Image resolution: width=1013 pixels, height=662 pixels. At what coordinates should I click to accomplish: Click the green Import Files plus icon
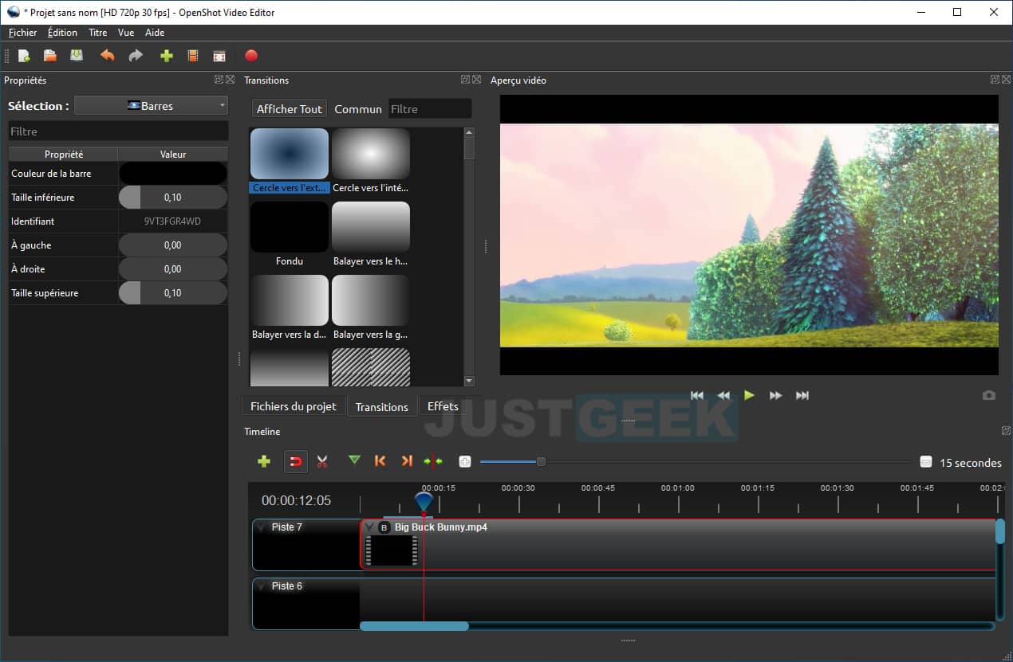[166, 56]
